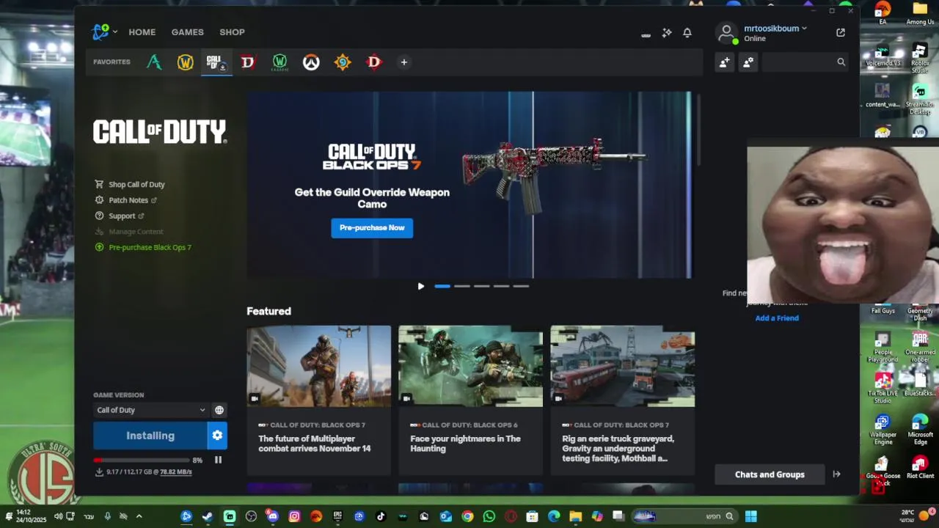Screen dimensions: 939x528
Task: Select the Call of Duty favorite icon
Action: (216, 62)
